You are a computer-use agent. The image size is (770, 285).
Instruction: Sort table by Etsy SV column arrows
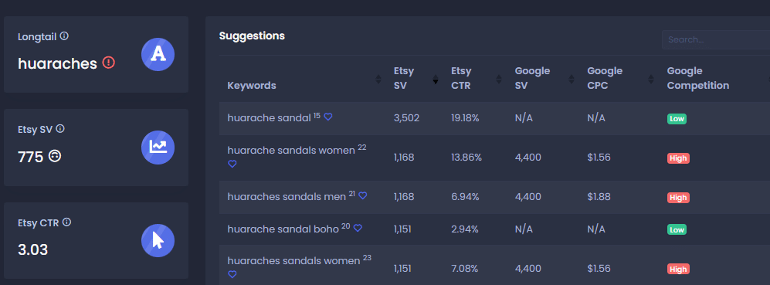click(435, 79)
